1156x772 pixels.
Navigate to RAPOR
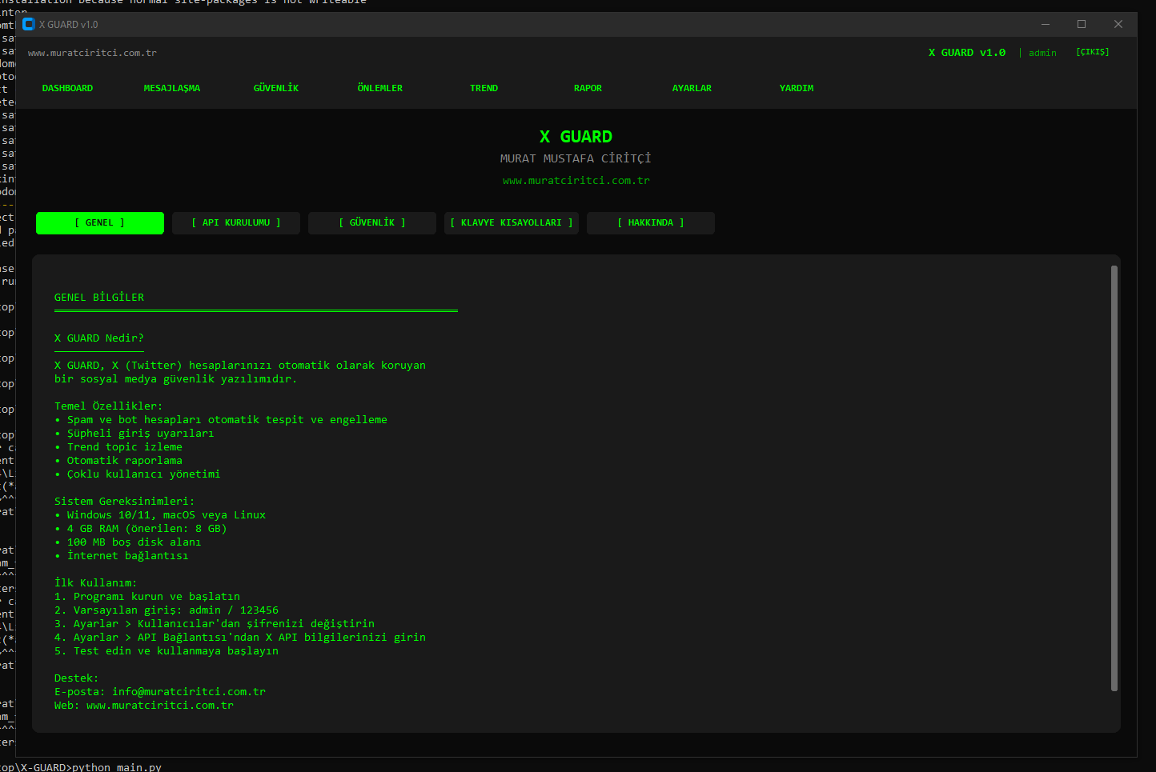[588, 88]
